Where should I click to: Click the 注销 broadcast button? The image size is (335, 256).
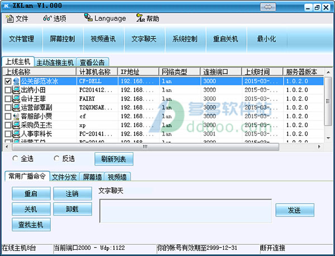pyautogui.click(x=73, y=194)
